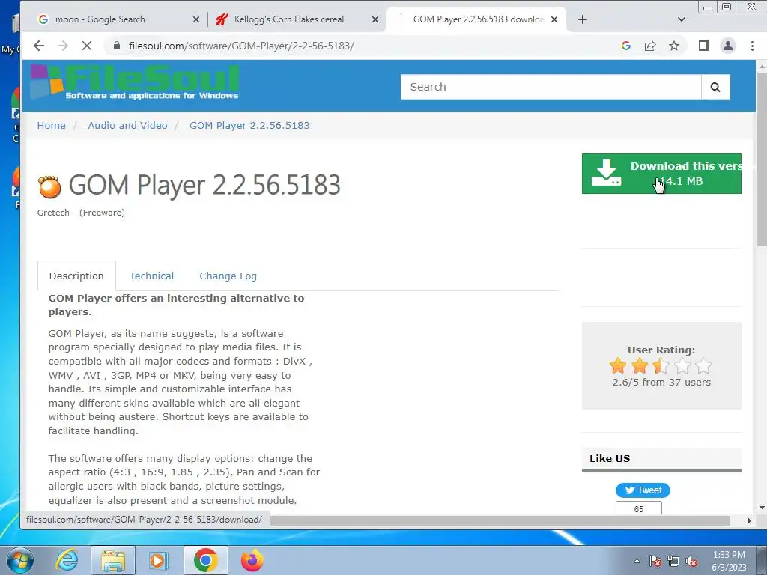
Task: Open Firefox from the taskbar
Action: [252, 560]
